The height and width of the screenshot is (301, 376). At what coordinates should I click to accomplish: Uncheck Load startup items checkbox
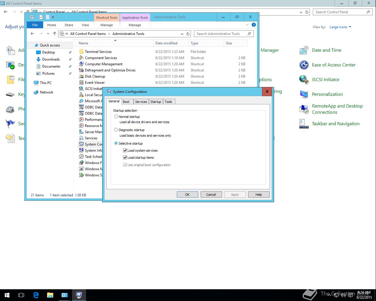pos(125,158)
